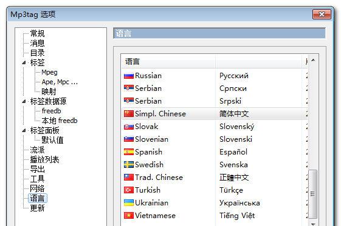Click the 正體中文 native name cell
The width and height of the screenshot is (341, 226).
click(x=234, y=178)
